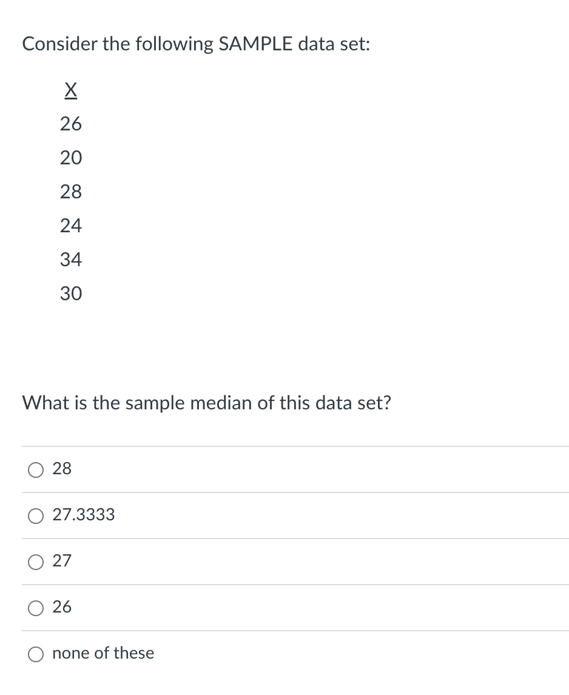Click the 'Consider the following SAMPLE data set' heading

coord(196,43)
